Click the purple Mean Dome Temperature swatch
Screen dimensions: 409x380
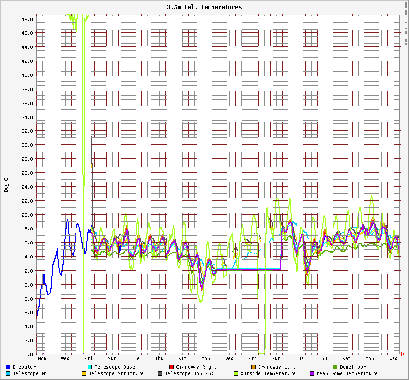[x=312, y=373]
